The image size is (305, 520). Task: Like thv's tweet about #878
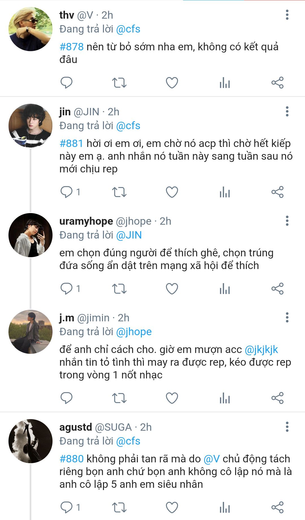[x=172, y=83]
